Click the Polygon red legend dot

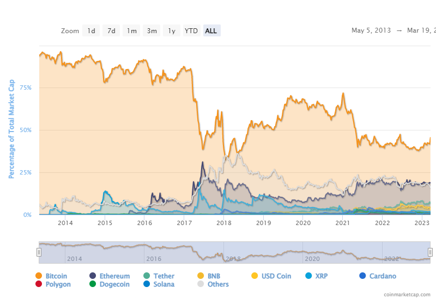pos(39,284)
